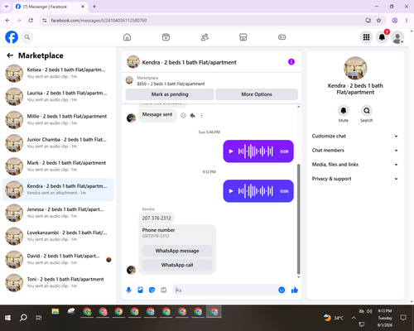Screen dimensions: 414x331
Task: Click the chat scrollbar thumb
Action: pyautogui.click(x=298, y=218)
